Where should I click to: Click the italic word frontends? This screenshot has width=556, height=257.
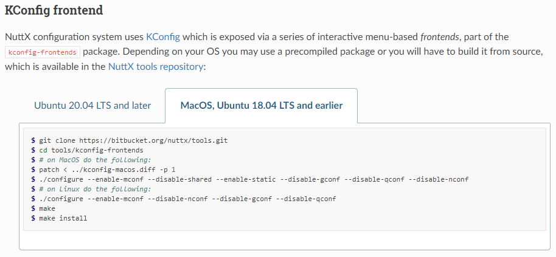[442, 37]
